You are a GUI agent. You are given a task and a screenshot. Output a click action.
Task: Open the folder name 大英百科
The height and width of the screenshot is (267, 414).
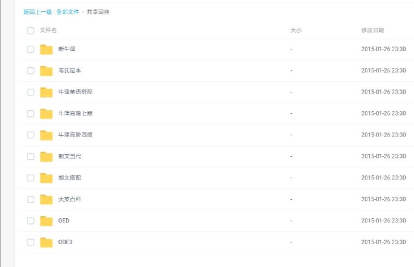70,199
